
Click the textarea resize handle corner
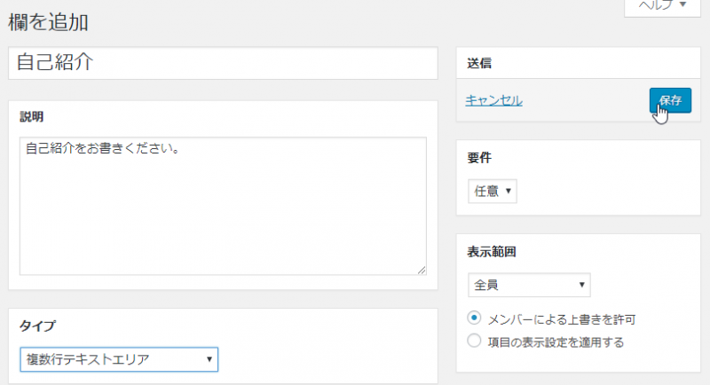coord(422,270)
